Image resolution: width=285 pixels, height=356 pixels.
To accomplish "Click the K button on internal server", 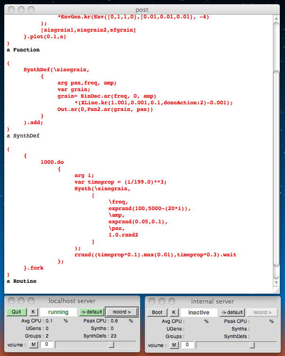I will click(174, 313).
